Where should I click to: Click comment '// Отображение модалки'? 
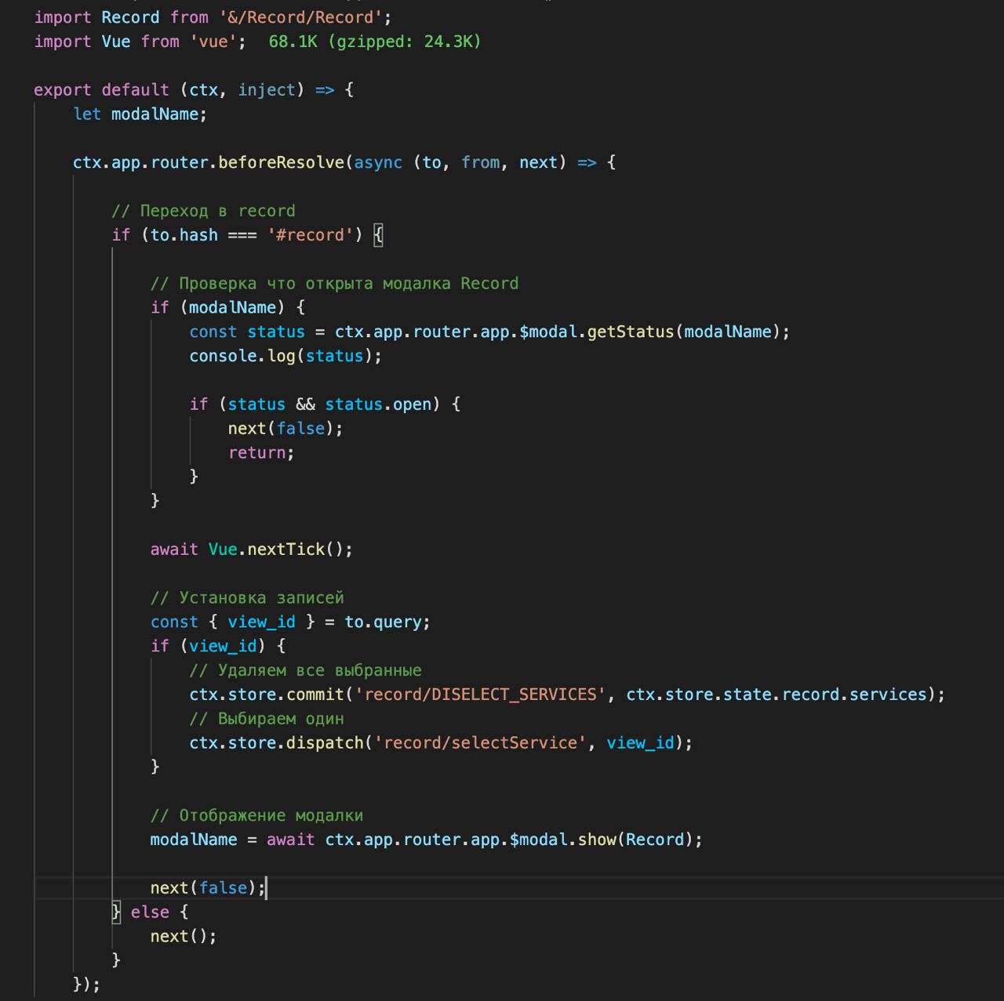pos(256,816)
